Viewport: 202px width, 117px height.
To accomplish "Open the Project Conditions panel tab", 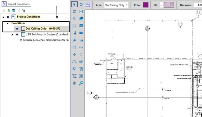I will tap(16, 4).
